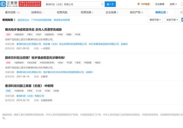Click the company name search field
183x128 pixels.
click(71, 4)
